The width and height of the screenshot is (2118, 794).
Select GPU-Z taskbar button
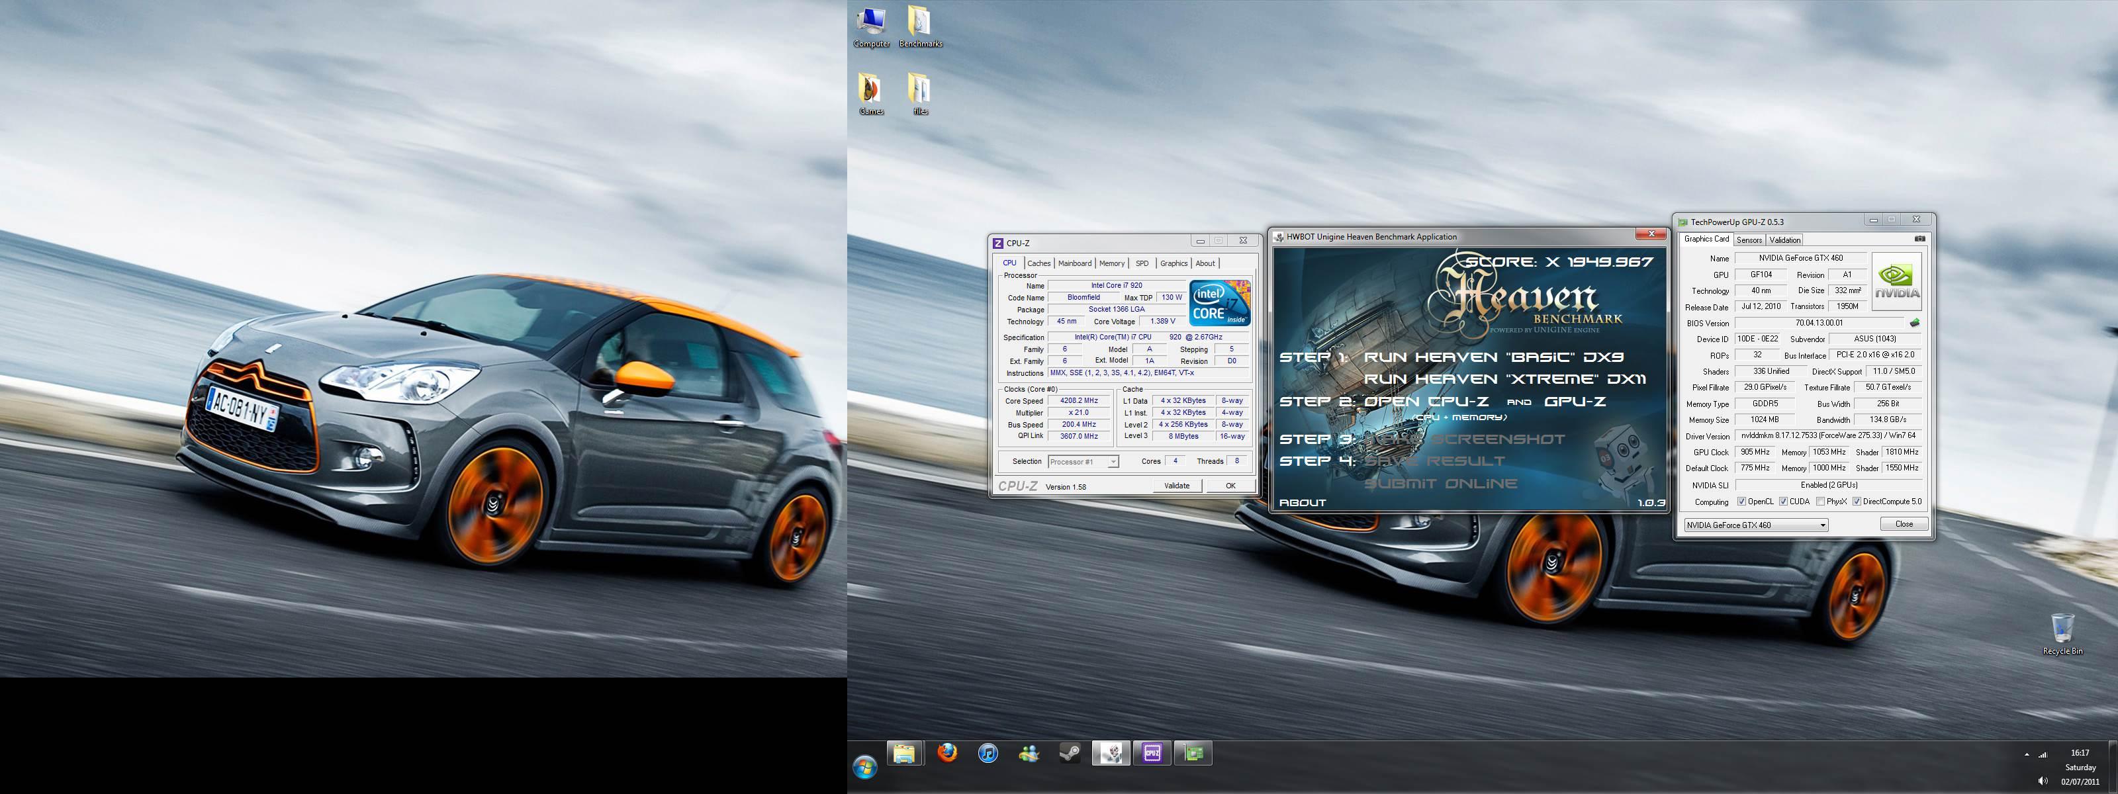pyautogui.click(x=1193, y=753)
